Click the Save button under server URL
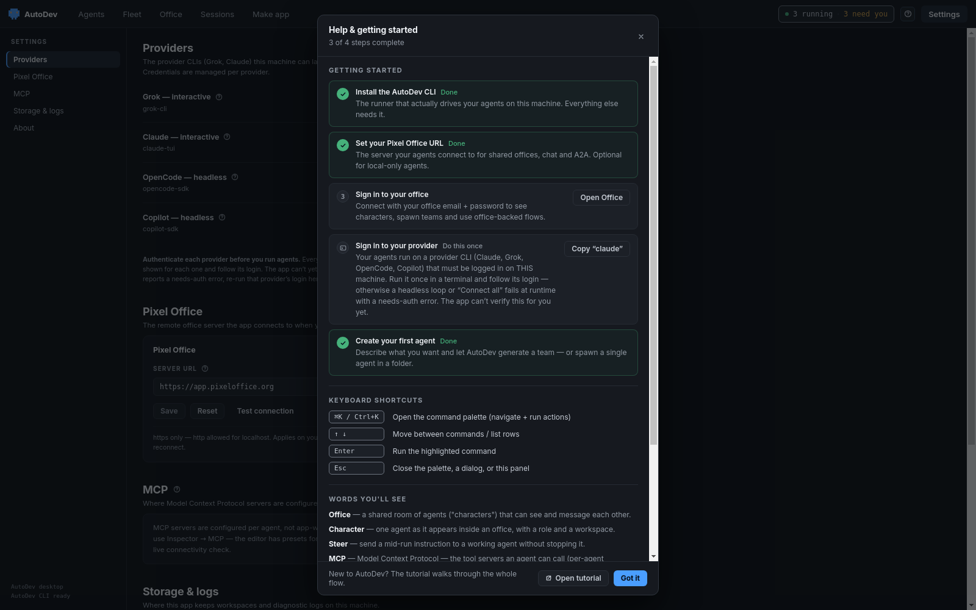 169,411
